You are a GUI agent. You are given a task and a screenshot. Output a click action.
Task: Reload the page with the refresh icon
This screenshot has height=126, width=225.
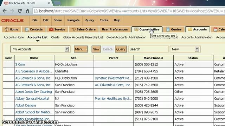tap(20, 11)
